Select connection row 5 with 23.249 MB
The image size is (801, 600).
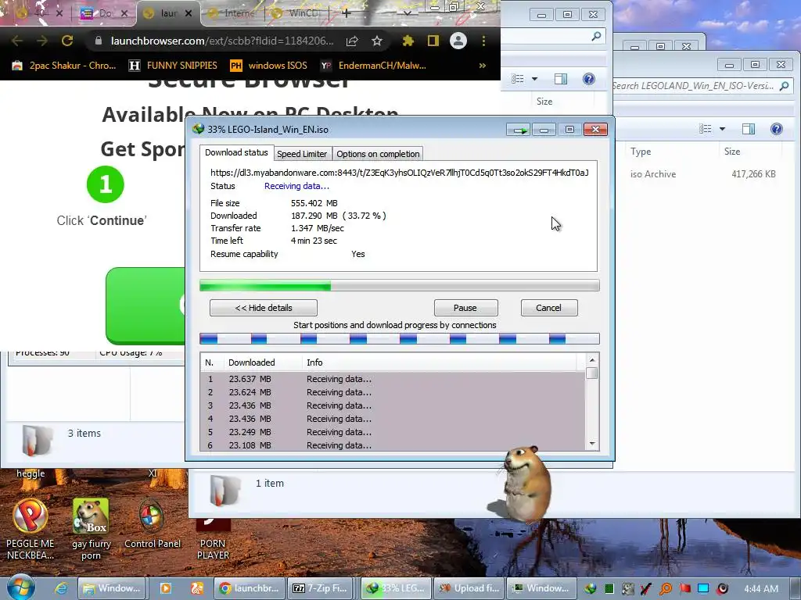(x=393, y=432)
